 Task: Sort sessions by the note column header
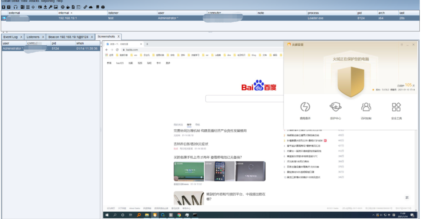(x=281, y=13)
